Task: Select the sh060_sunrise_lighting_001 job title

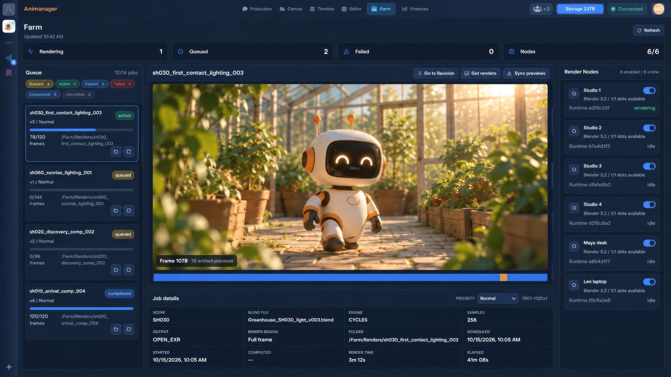Action: point(60,173)
